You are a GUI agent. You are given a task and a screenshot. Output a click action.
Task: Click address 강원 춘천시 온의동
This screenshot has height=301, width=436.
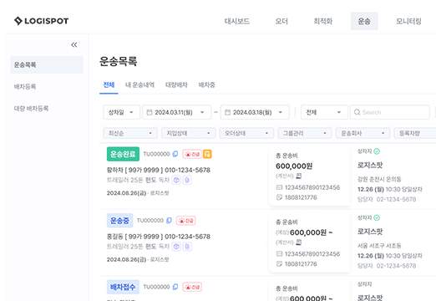click(379, 179)
